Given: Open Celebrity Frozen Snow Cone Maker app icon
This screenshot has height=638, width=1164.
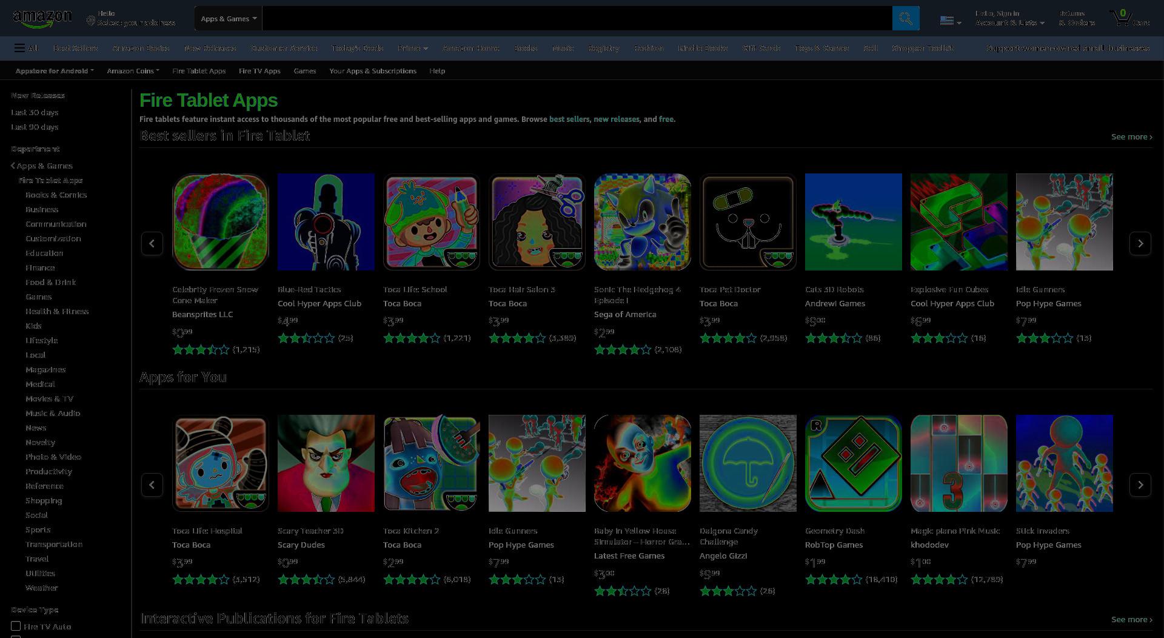Looking at the screenshot, I should (221, 222).
